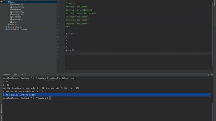The height and width of the screenshot is (121, 216).
Task: Click the Scratches and Consoles icon
Action: (6, 29)
